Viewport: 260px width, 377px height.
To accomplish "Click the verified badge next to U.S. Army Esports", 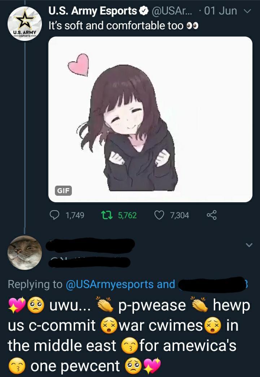I will pos(144,11).
